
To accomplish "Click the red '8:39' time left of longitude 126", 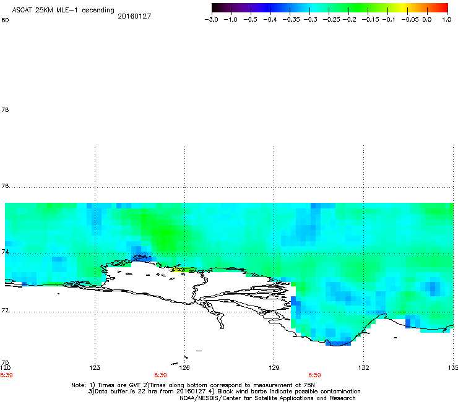I will click(x=160, y=375).
